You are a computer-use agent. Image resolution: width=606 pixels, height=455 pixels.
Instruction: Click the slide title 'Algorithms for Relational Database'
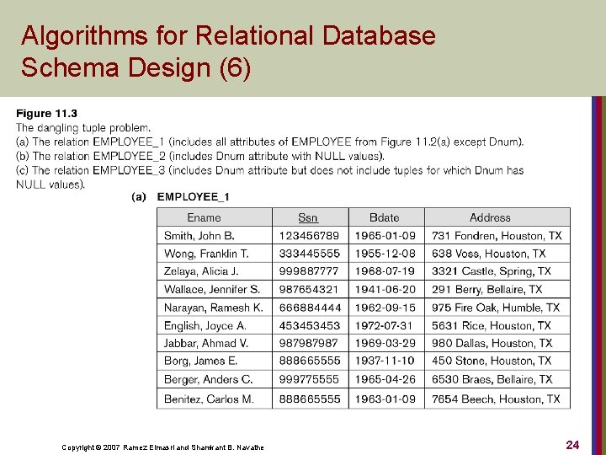(228, 36)
